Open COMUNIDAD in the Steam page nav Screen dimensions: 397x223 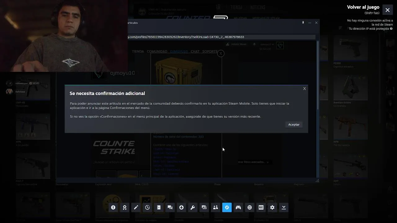coord(157,51)
